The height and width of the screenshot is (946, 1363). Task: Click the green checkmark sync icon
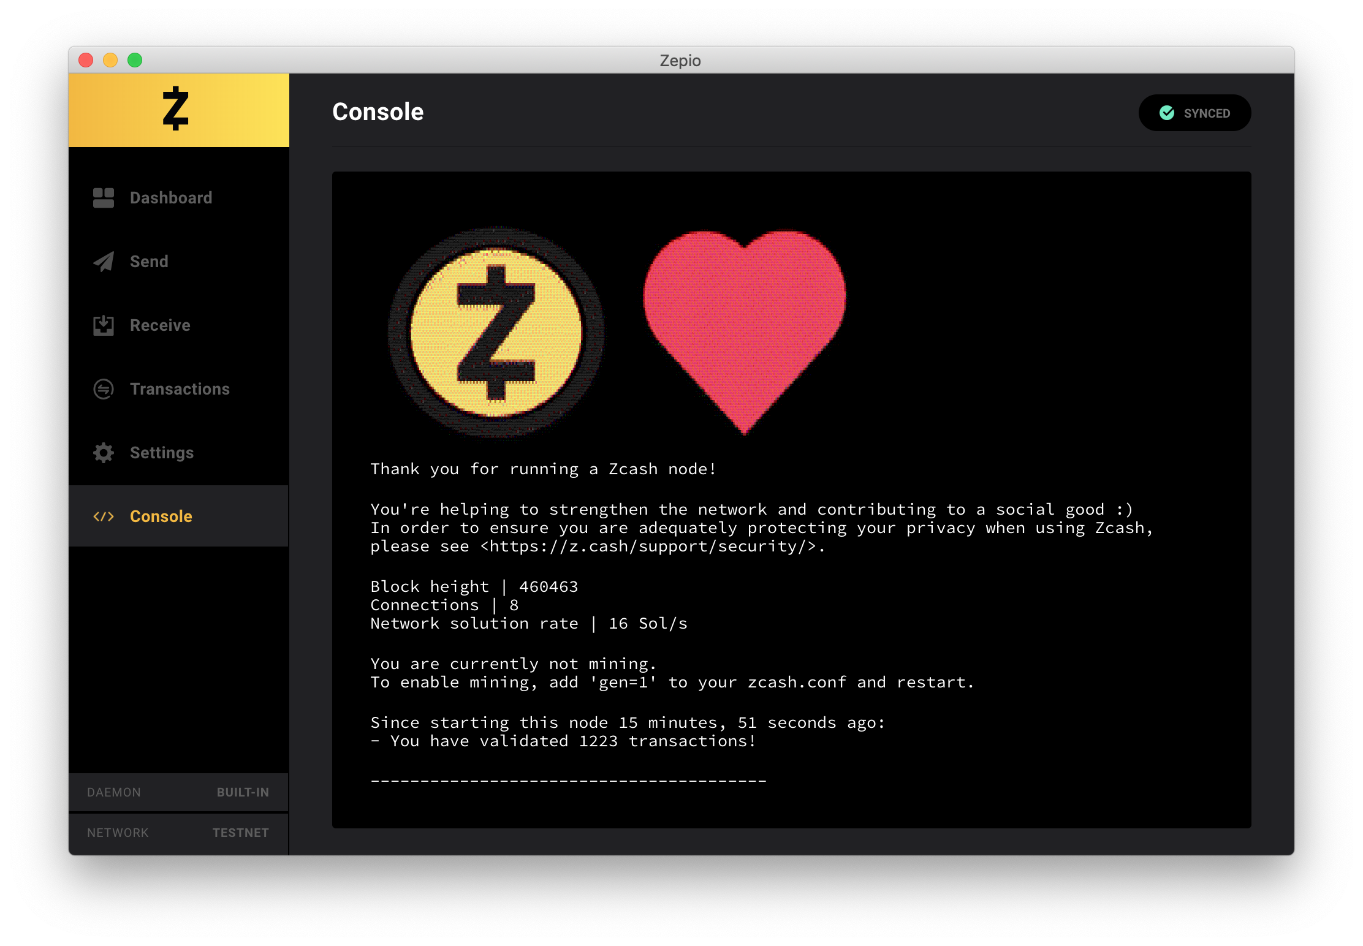pos(1167,113)
